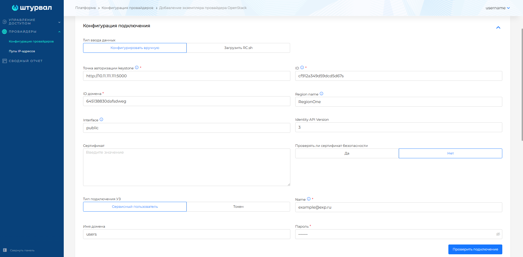
Task: Go to Конфигурация провайдеров breadcrumb link
Action: [127, 8]
